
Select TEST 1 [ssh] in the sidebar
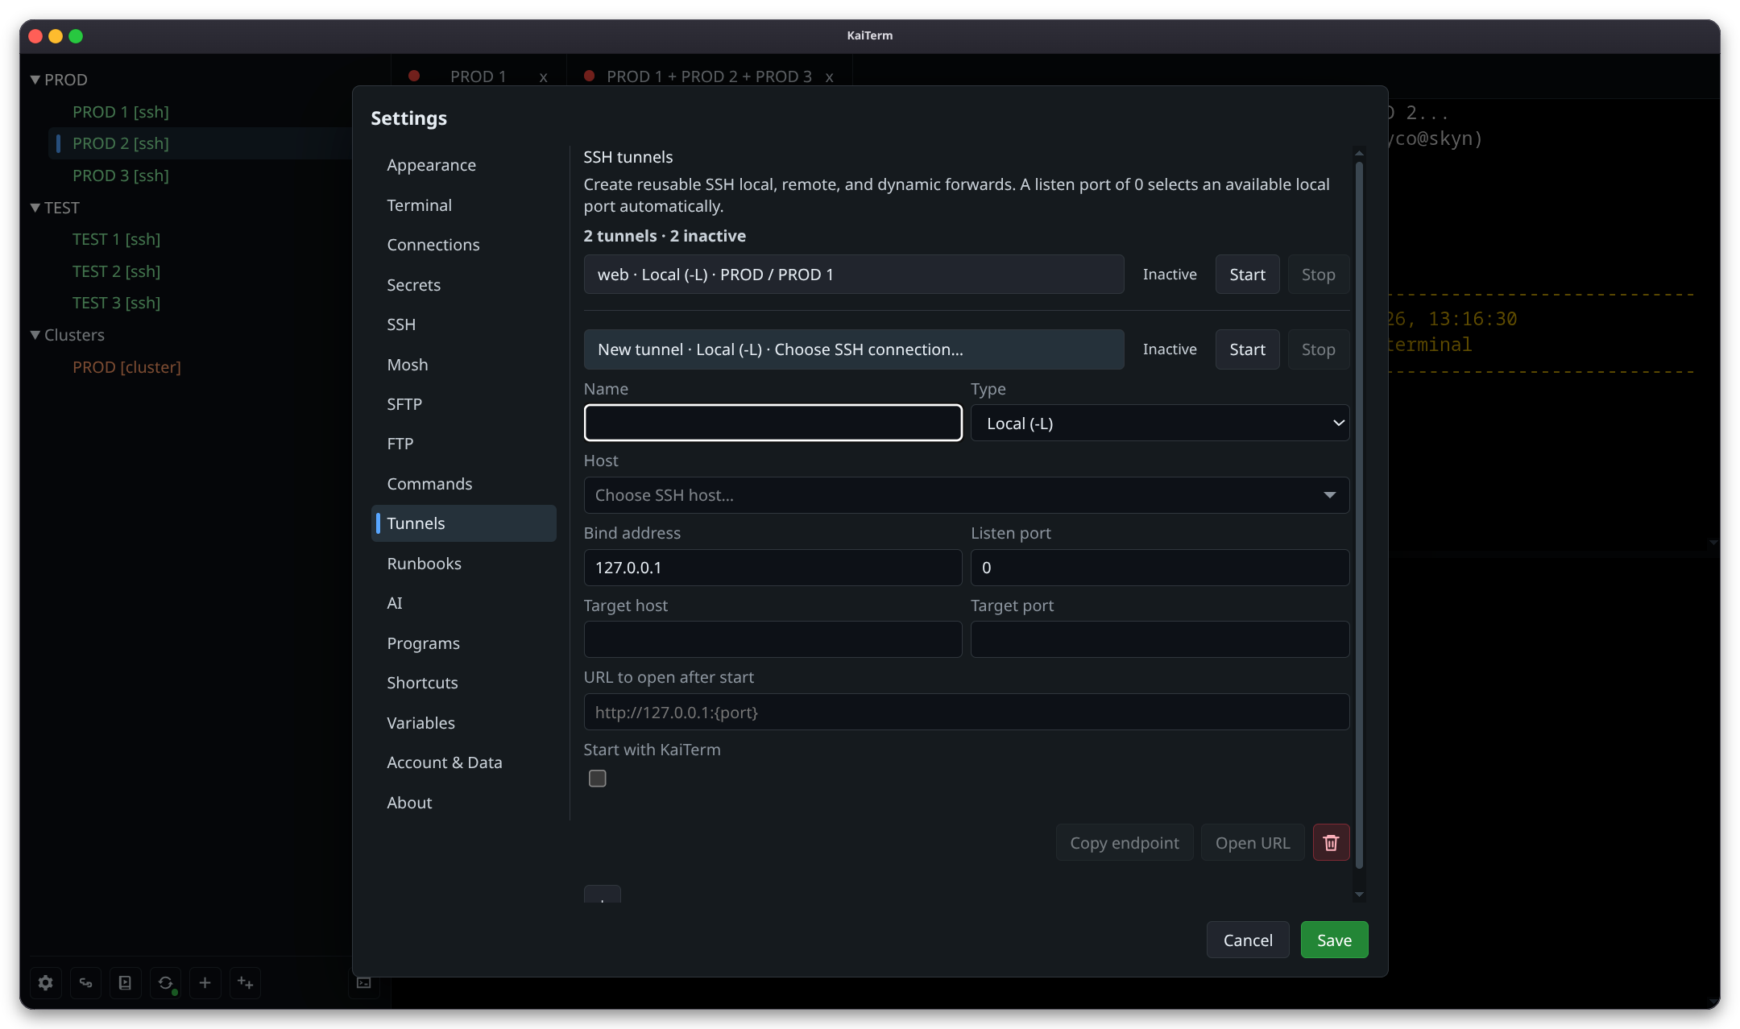[x=116, y=239]
